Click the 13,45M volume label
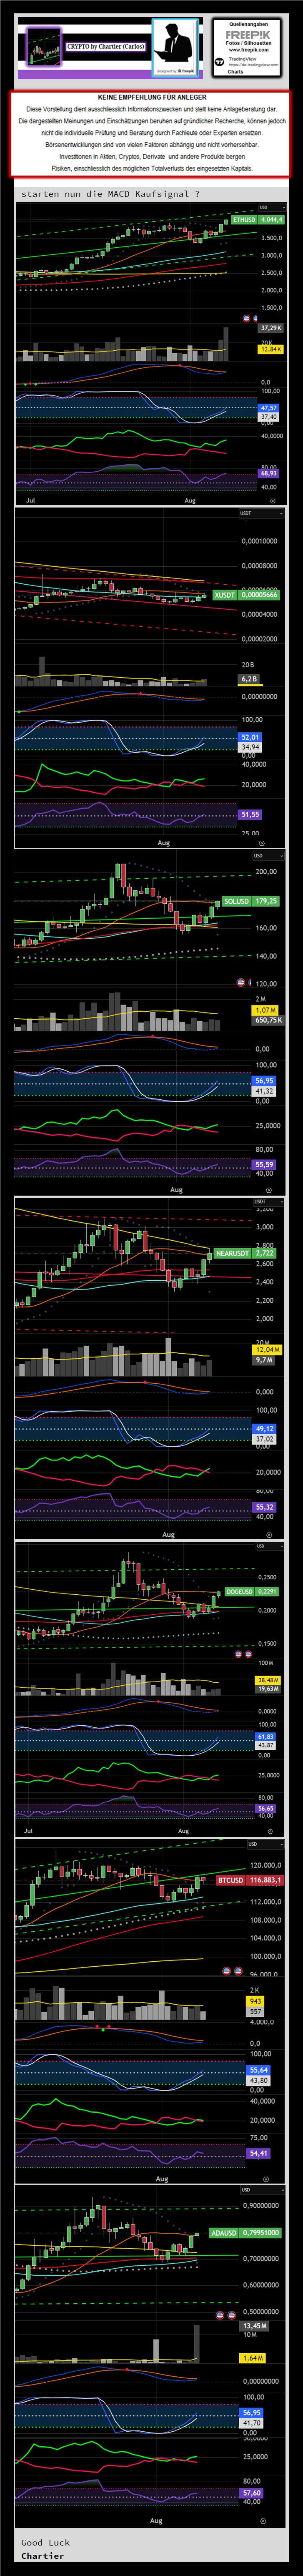This screenshot has width=303, height=2576. point(254,2326)
